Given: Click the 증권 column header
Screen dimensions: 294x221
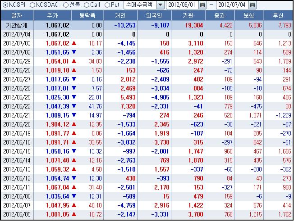Looking at the screenshot, I should pos(220,15).
